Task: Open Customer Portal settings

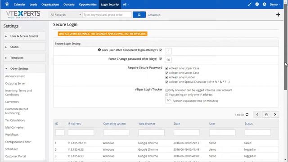Action: tap(15, 156)
